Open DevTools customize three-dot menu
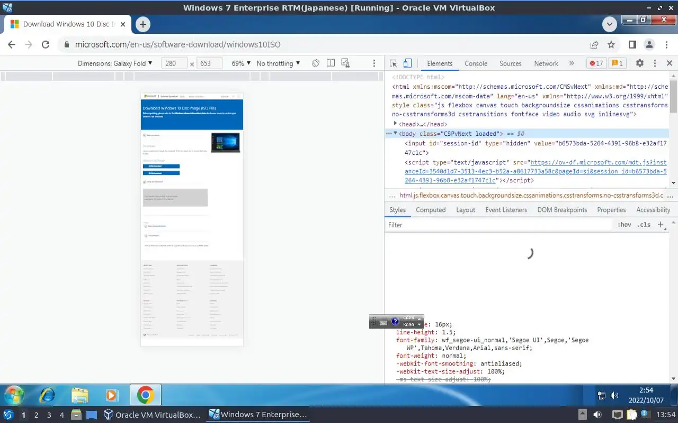 (655, 63)
